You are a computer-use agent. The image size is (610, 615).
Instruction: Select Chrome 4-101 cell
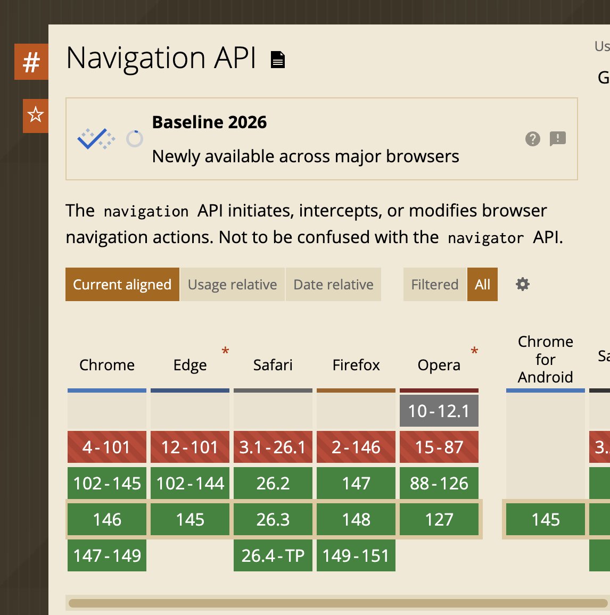(107, 447)
